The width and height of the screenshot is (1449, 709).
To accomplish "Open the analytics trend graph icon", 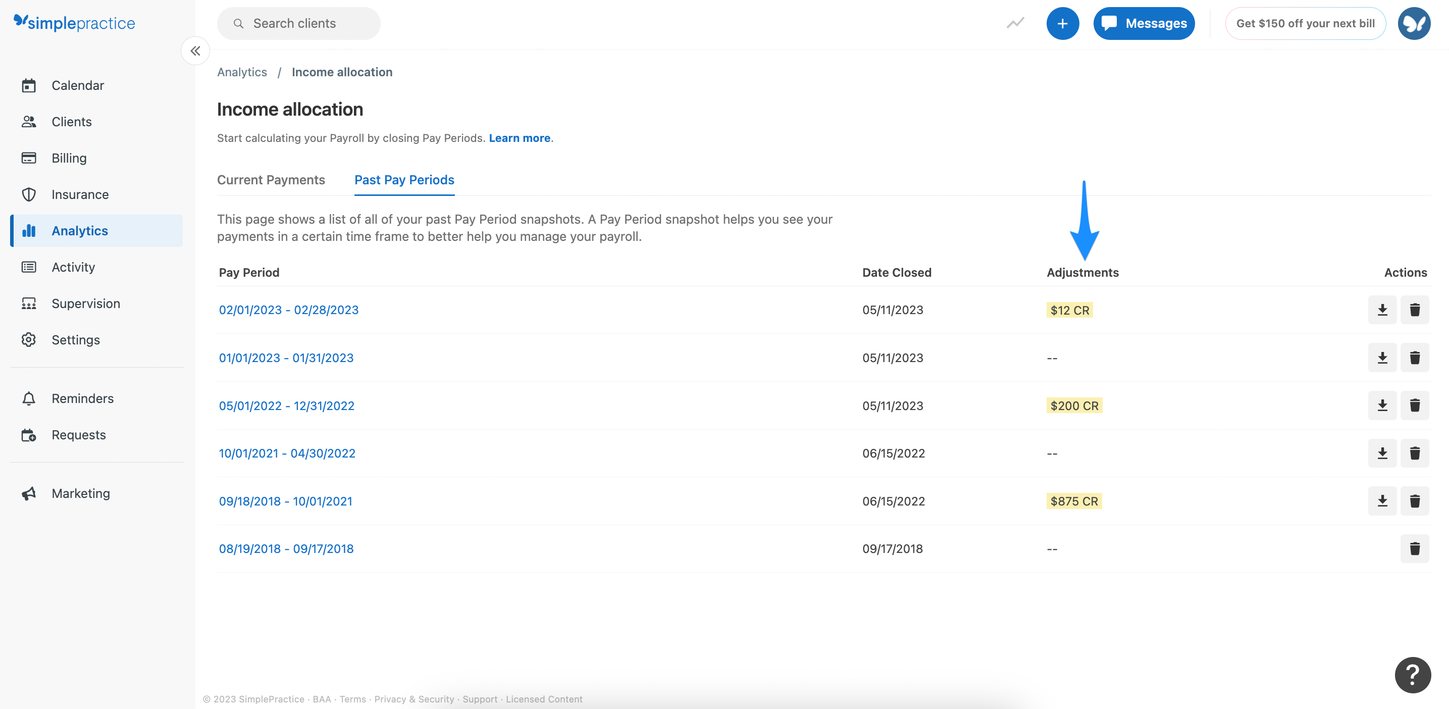I will 1015,23.
